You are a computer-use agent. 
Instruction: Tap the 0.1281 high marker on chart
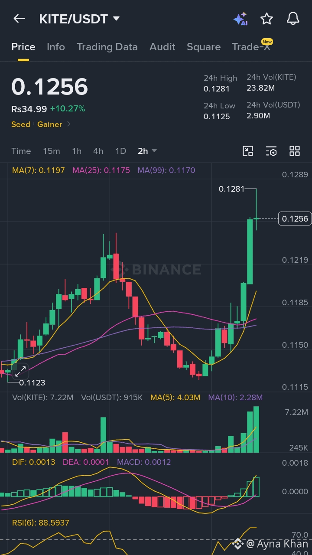coord(231,189)
